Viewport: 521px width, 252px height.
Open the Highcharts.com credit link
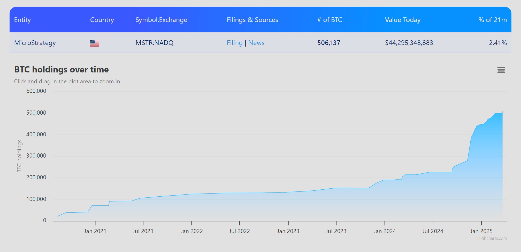(x=492, y=238)
